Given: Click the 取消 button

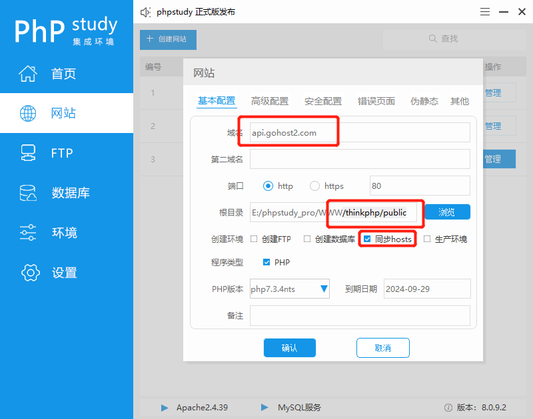Looking at the screenshot, I should [x=382, y=348].
